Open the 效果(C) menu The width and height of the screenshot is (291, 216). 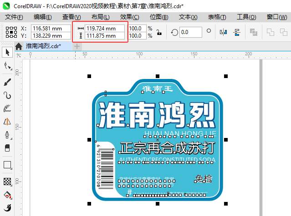tap(129, 17)
